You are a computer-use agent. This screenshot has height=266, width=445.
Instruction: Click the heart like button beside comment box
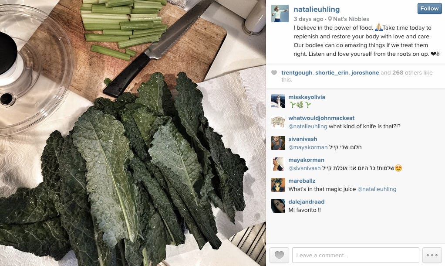tap(279, 255)
